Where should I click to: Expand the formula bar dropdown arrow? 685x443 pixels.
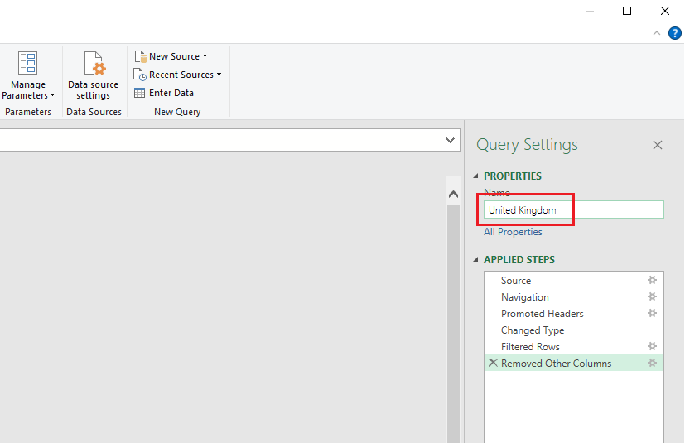click(451, 140)
